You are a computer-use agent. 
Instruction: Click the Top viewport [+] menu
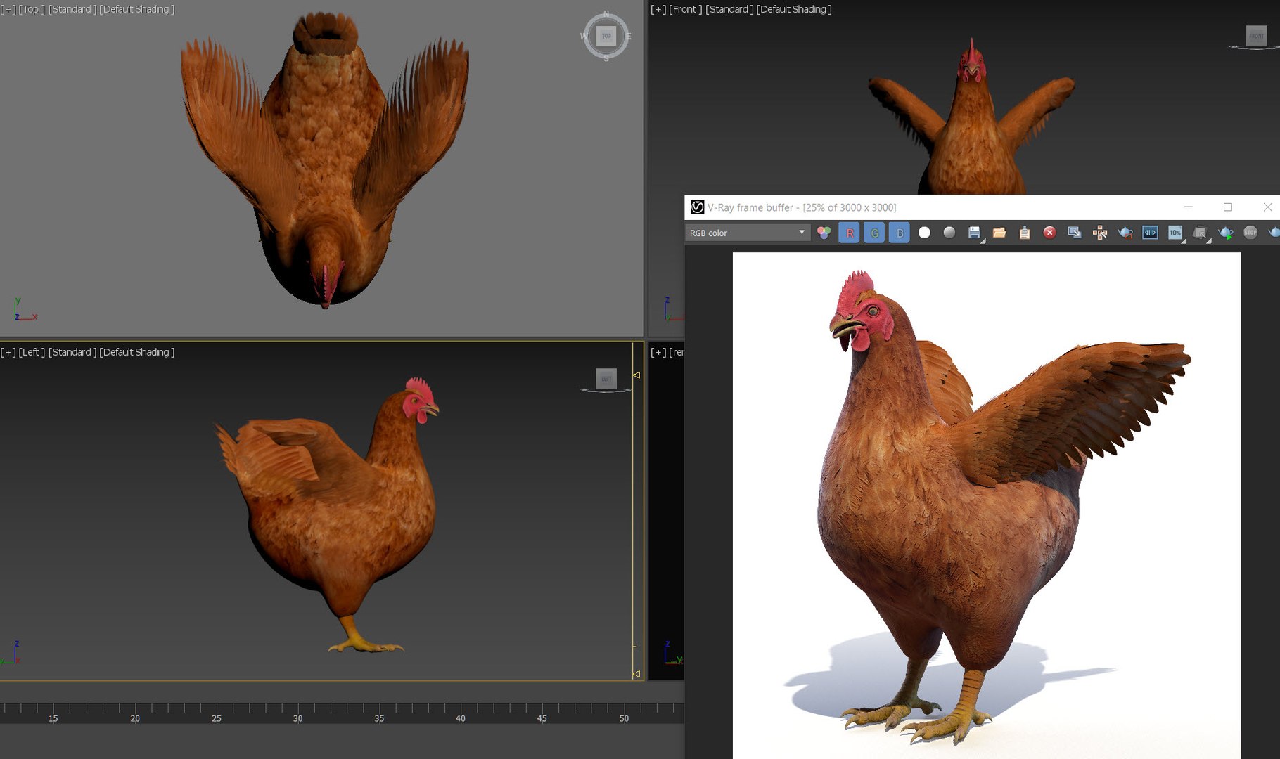pos(8,9)
